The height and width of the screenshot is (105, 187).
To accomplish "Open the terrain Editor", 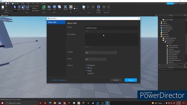I will pos(44,8).
